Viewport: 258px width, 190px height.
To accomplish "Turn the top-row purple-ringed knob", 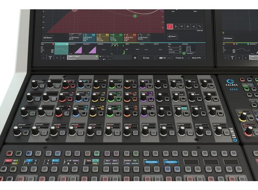I will pos(143,84).
